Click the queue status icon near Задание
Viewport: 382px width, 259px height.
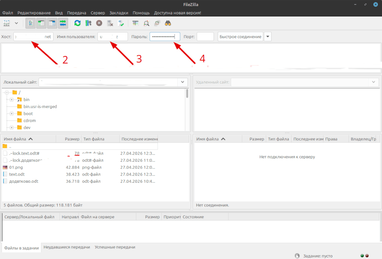(297, 256)
